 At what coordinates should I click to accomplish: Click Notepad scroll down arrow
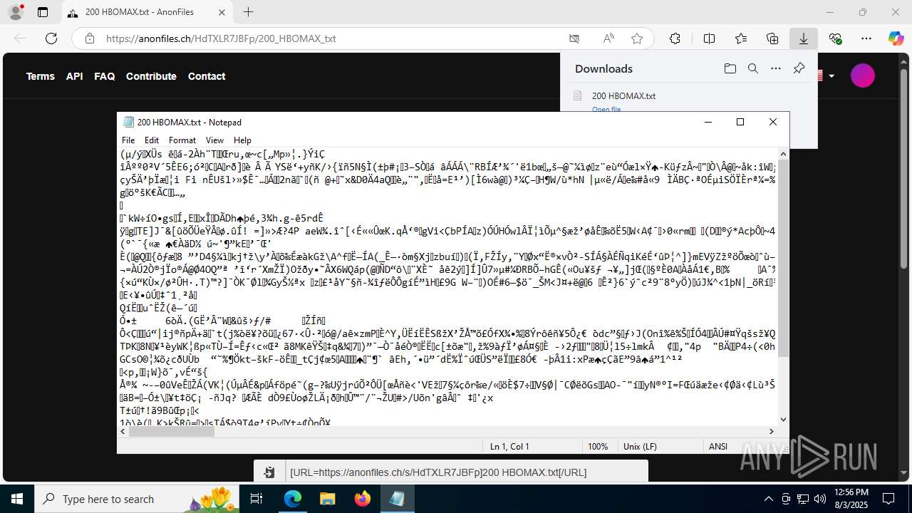click(783, 420)
